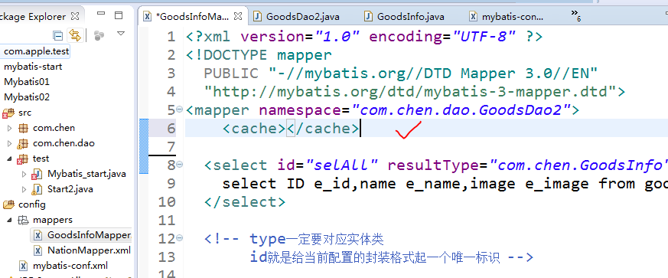Collapse all in Package Explorer
The image size is (668, 278).
(57, 35)
